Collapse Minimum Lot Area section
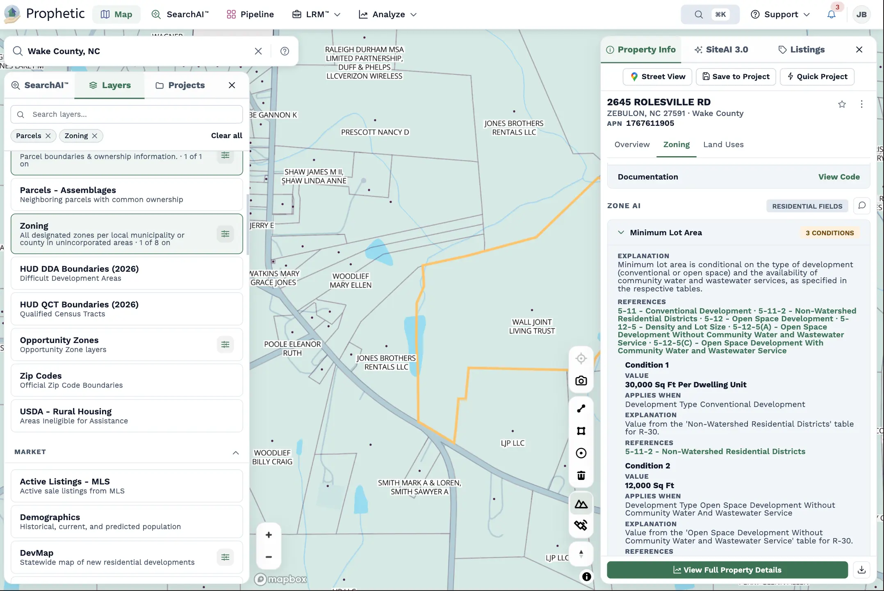 click(x=621, y=232)
